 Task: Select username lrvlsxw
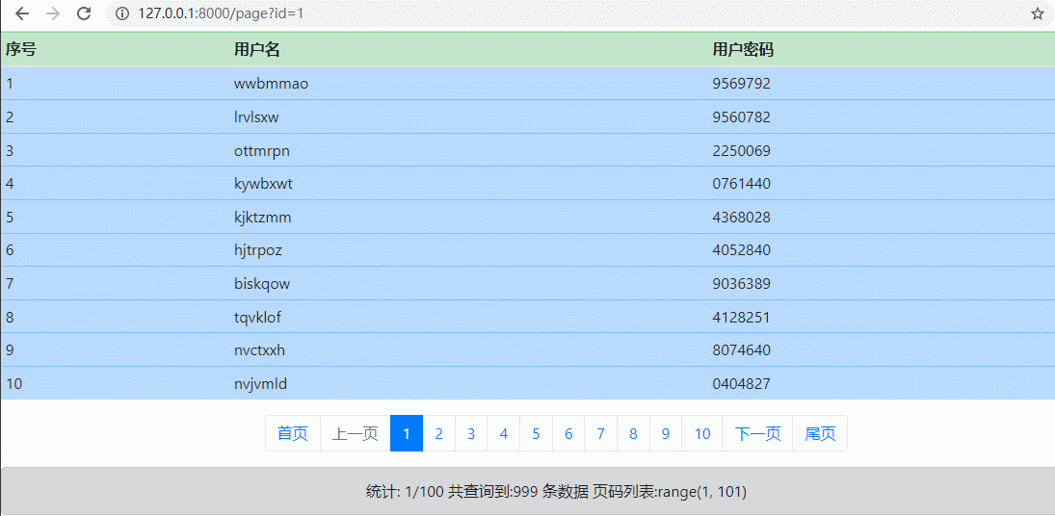pyautogui.click(x=256, y=117)
